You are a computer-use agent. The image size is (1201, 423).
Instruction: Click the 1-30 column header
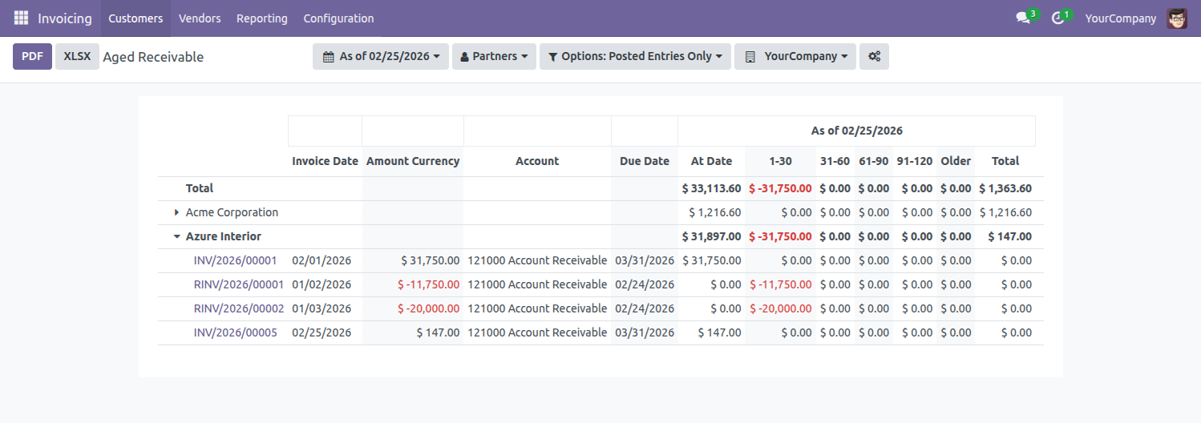(780, 161)
